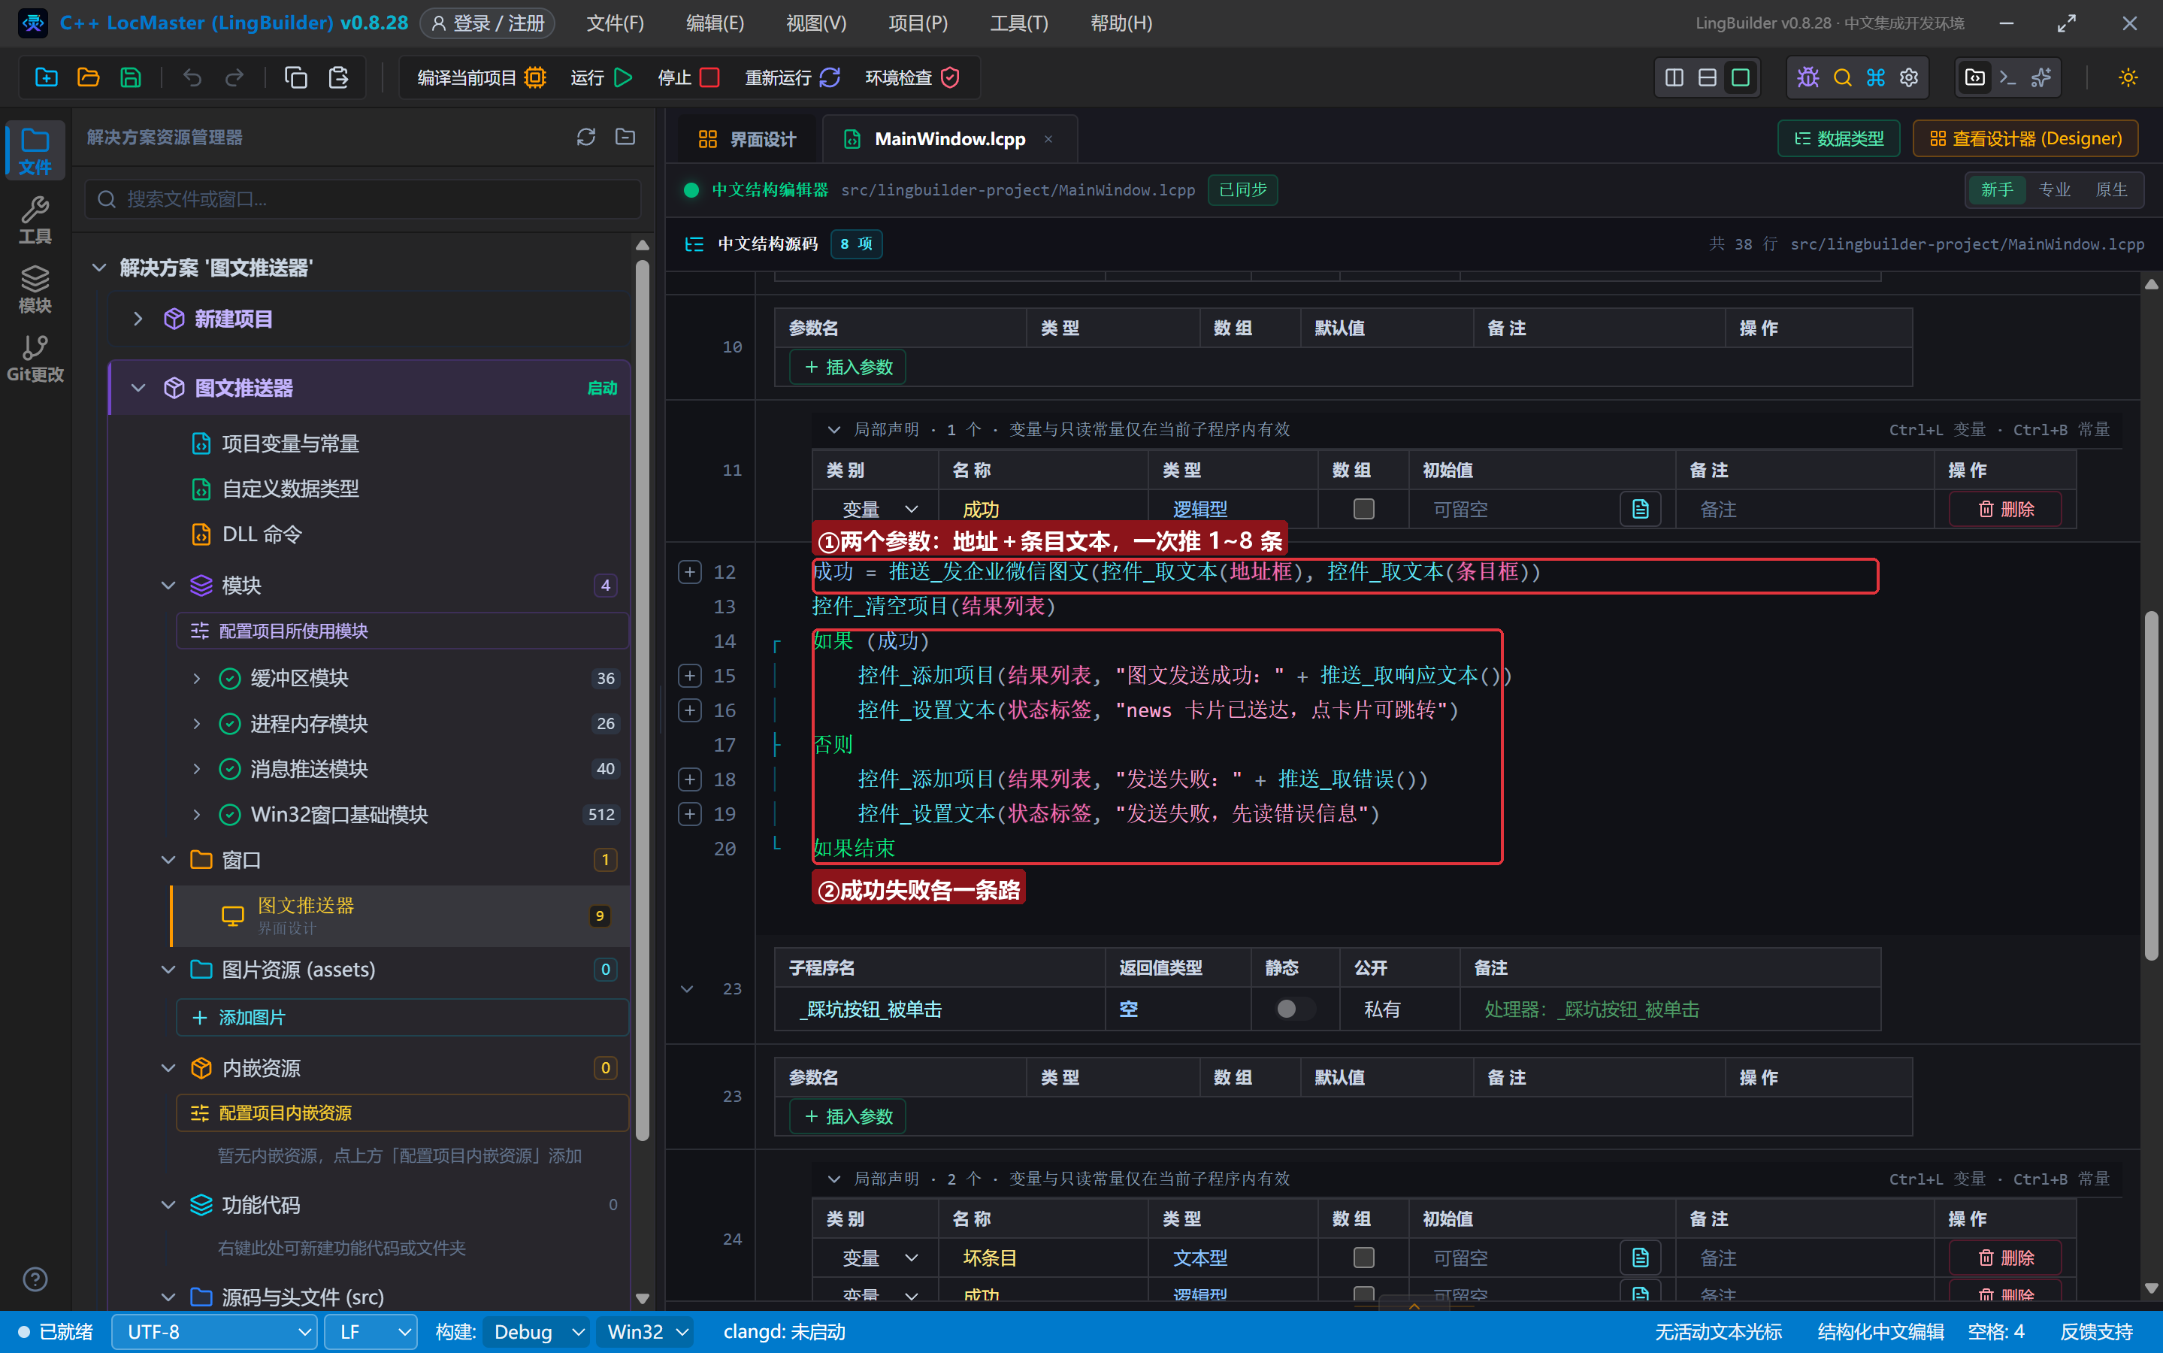Select the 专业 editing mode
2163x1353 pixels.
2054,189
